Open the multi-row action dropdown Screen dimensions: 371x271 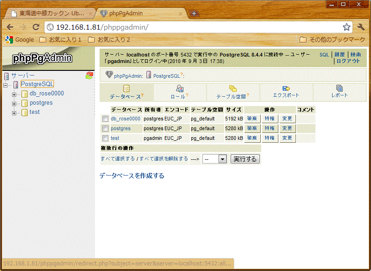click(214, 159)
